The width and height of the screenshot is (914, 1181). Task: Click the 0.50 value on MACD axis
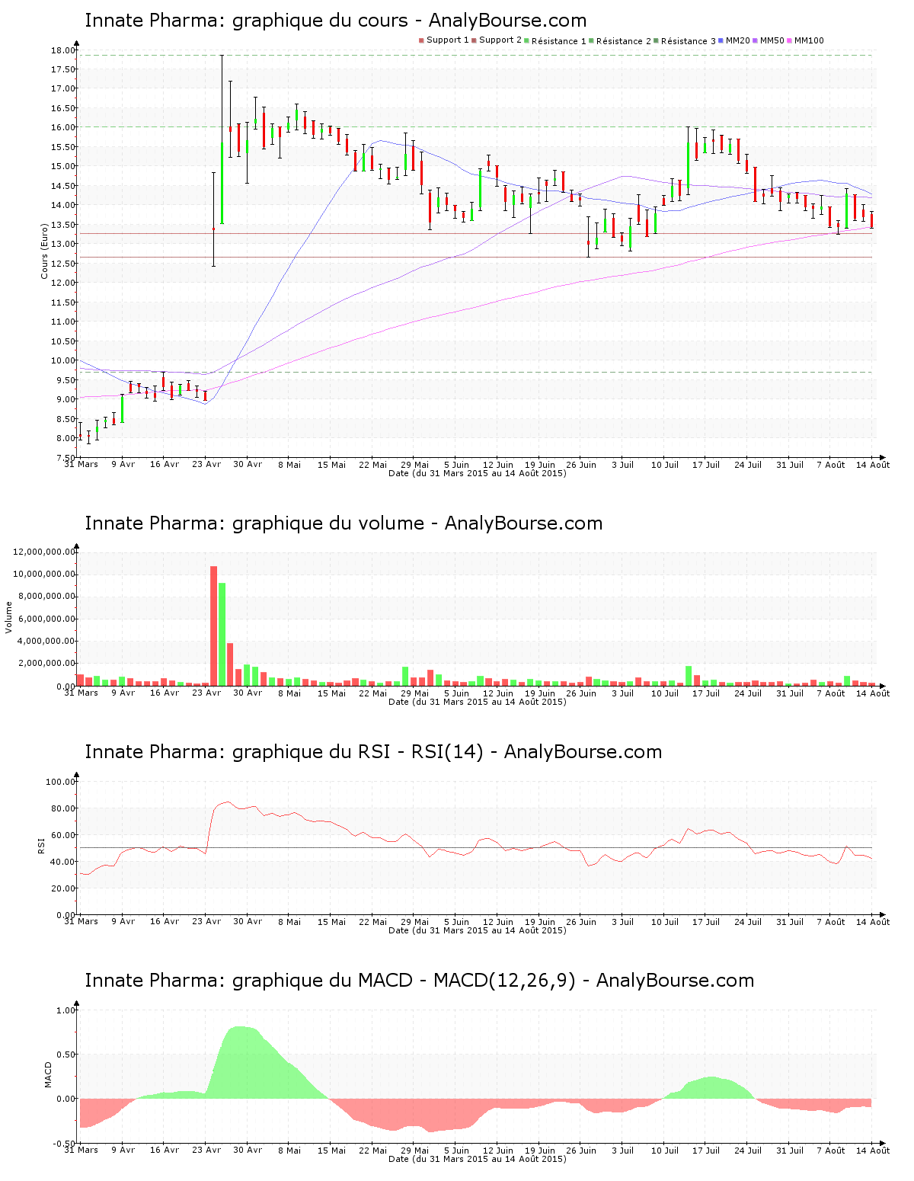click(66, 1055)
